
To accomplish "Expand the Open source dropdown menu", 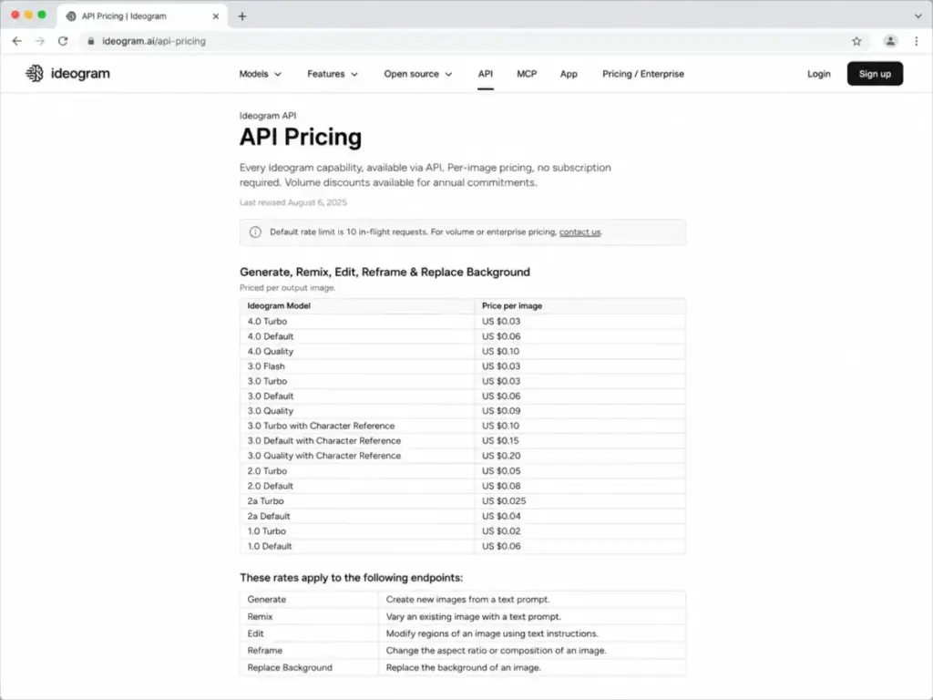I will tap(417, 74).
